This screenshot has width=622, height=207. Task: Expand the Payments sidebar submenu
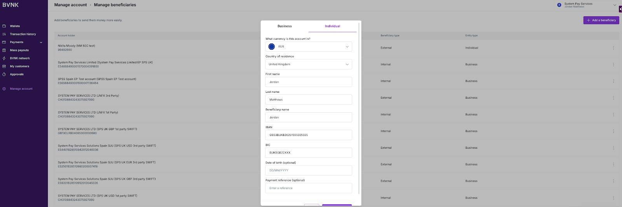click(x=41, y=42)
